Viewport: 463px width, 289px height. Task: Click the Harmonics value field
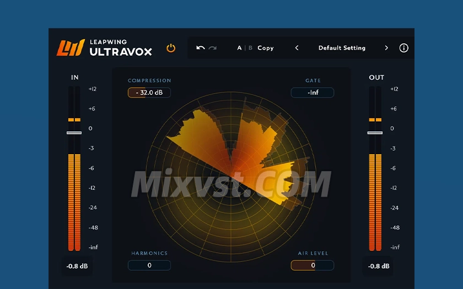click(149, 265)
